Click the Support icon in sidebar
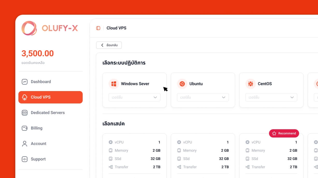The image size is (318, 178). click(25, 159)
